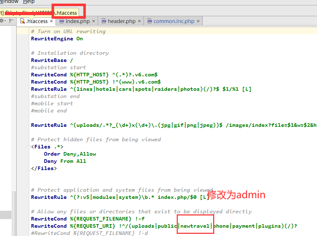Click the PHP icon on header.php tab

[x=104, y=21]
